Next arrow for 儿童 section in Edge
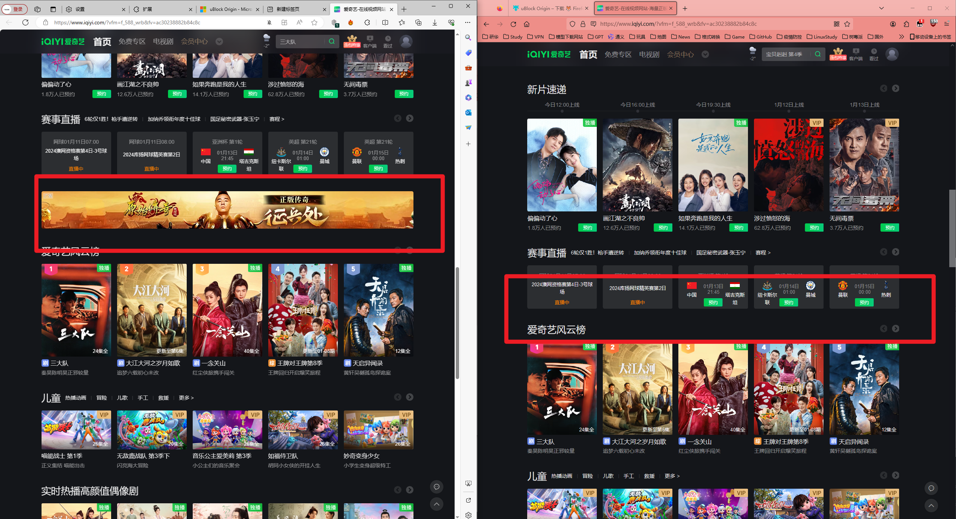Image resolution: width=956 pixels, height=519 pixels. click(x=410, y=397)
